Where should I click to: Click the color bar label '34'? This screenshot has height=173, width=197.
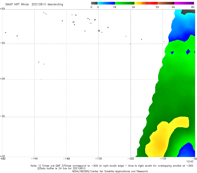point(133,7)
